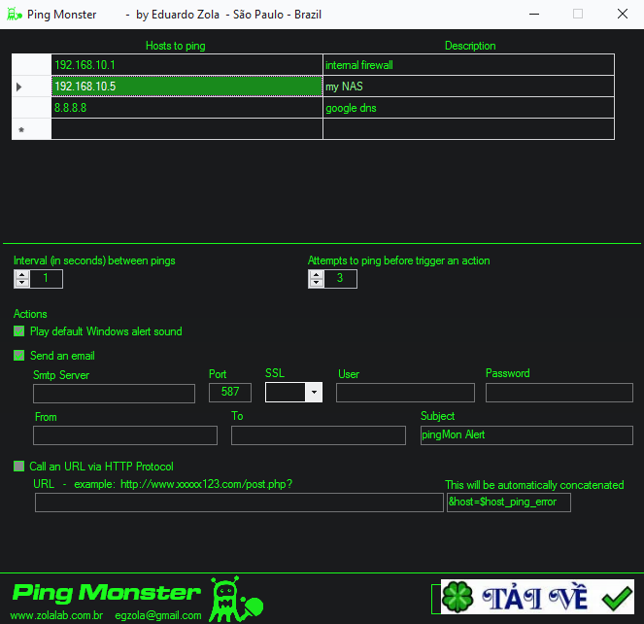Select host cell 8.8.8.8
Image resolution: width=644 pixels, height=624 pixels.
(x=186, y=108)
